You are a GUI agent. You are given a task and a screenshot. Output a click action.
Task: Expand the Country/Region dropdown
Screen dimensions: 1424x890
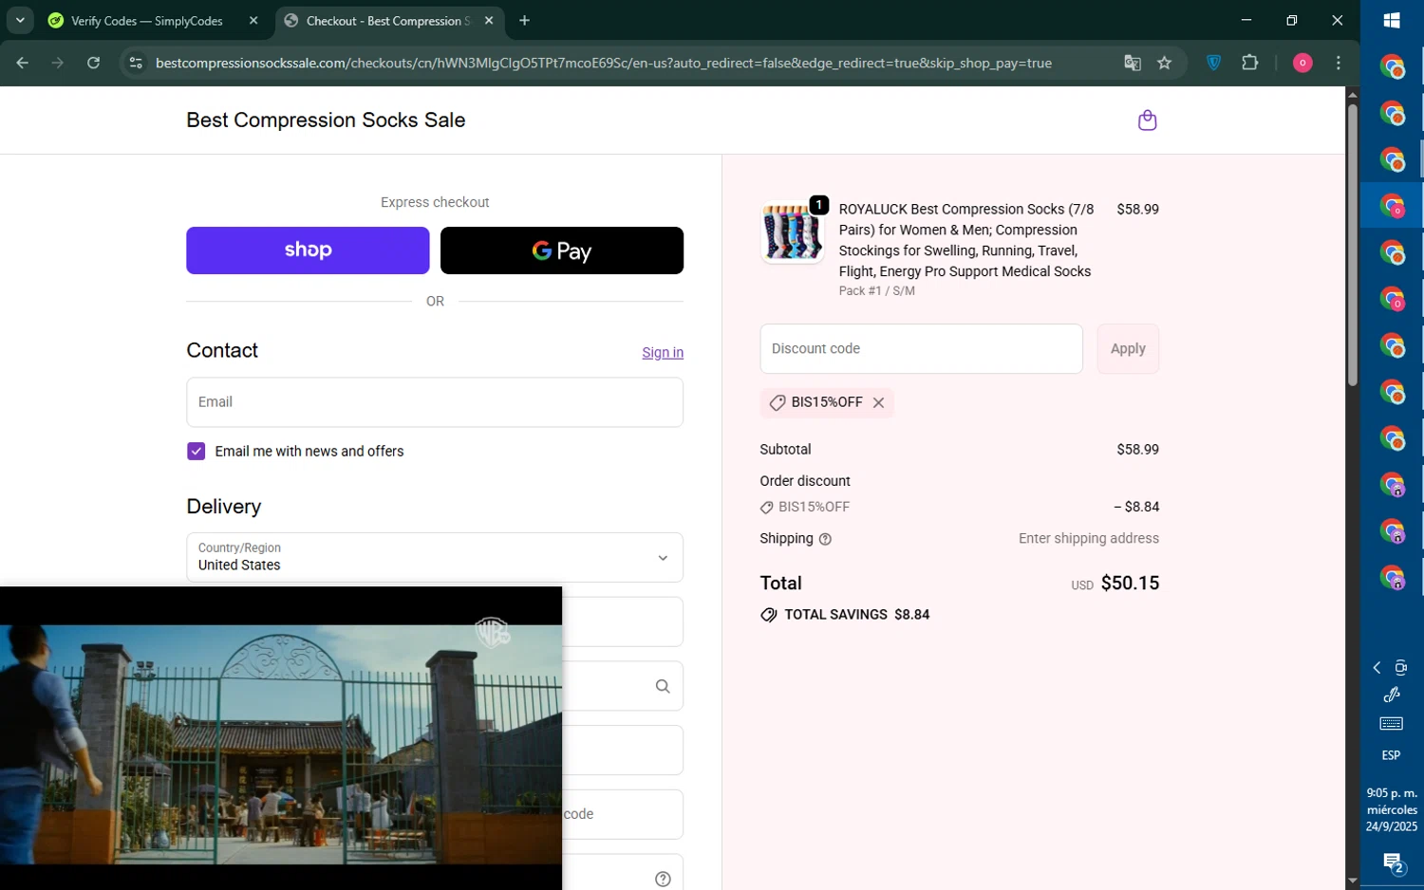click(x=435, y=557)
